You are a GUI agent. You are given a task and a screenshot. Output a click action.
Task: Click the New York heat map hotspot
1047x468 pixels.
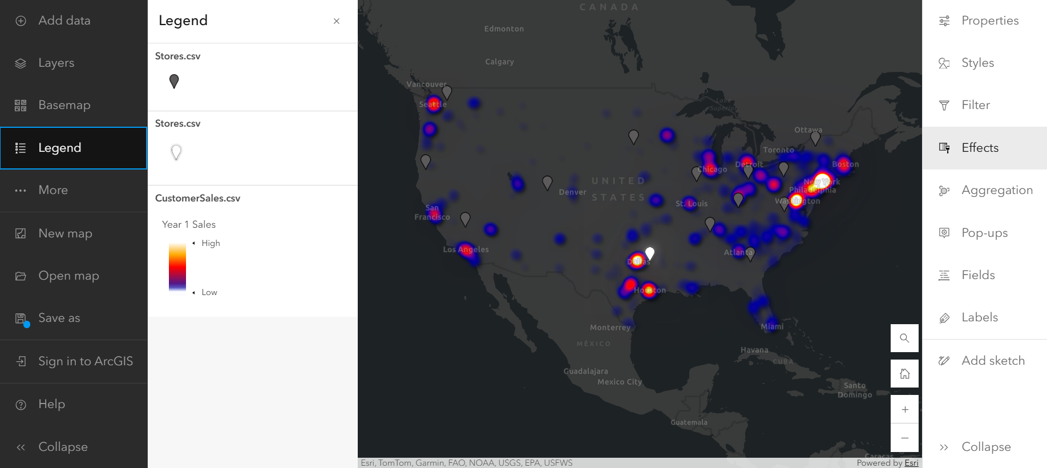[x=822, y=180]
